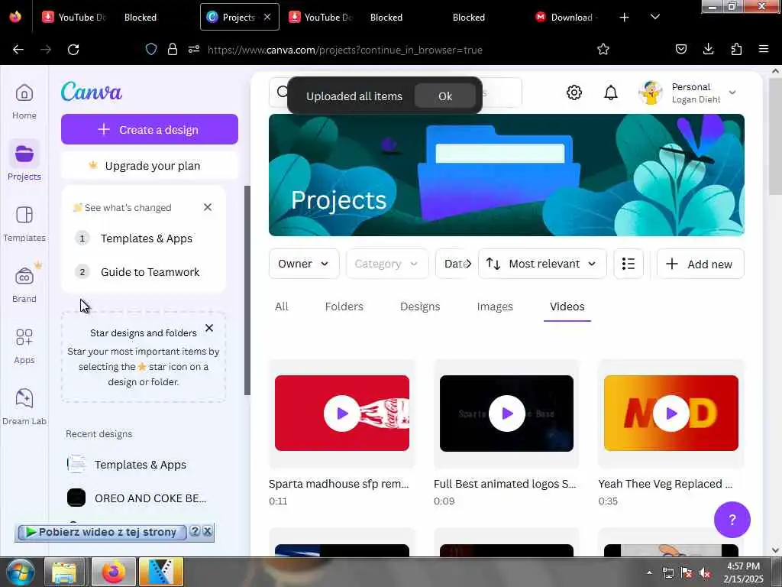Switch to list view icon
Image resolution: width=782 pixels, height=587 pixels.
(629, 264)
